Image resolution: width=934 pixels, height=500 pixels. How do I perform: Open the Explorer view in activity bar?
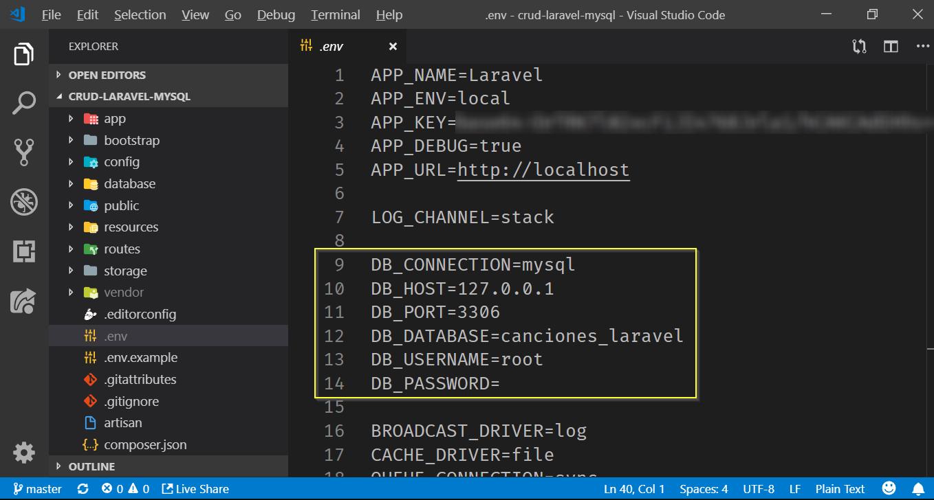[24, 54]
